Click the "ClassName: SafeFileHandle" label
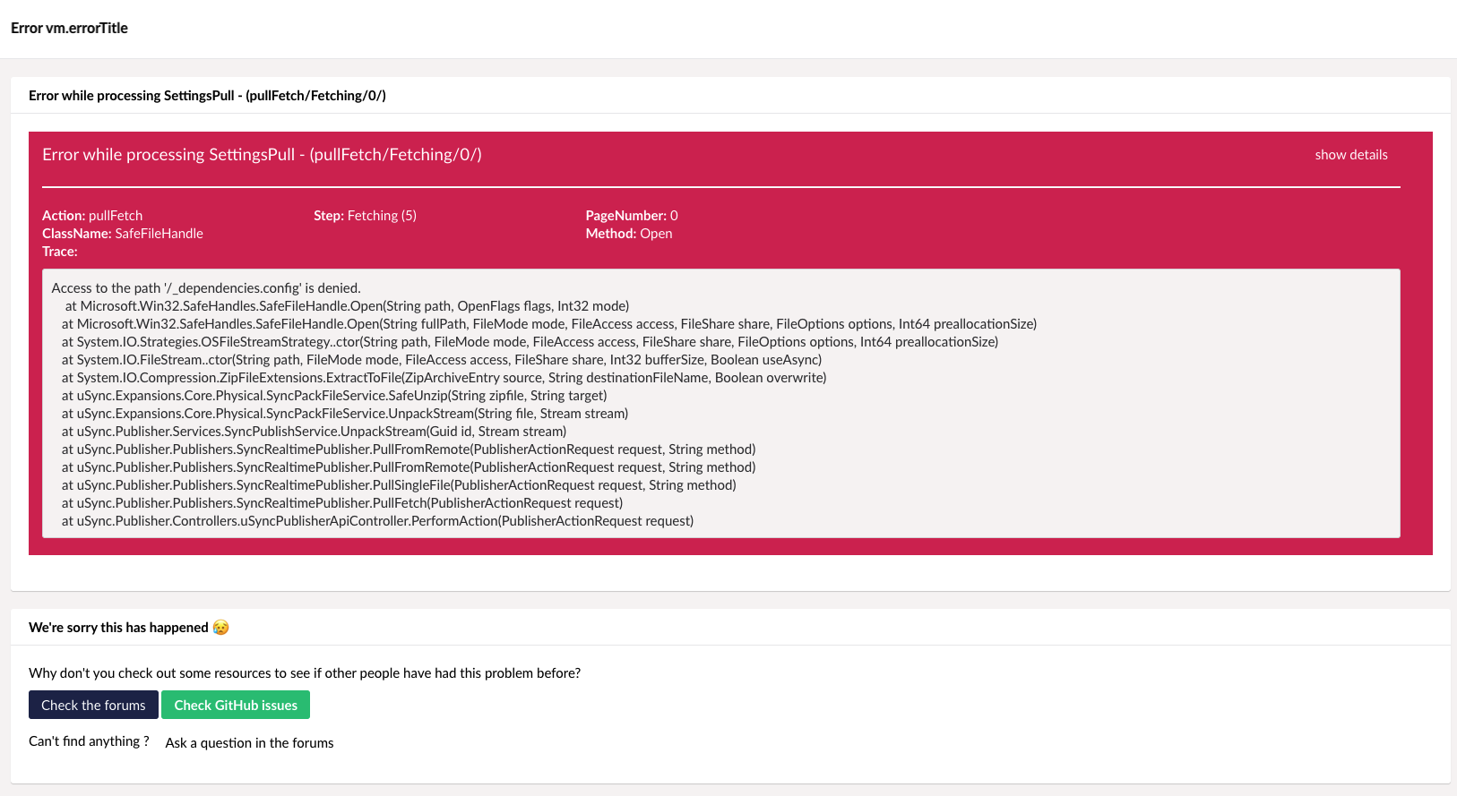The width and height of the screenshot is (1457, 796). coord(123,233)
